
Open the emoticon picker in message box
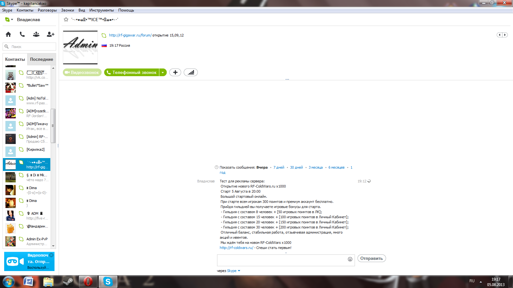(350, 259)
